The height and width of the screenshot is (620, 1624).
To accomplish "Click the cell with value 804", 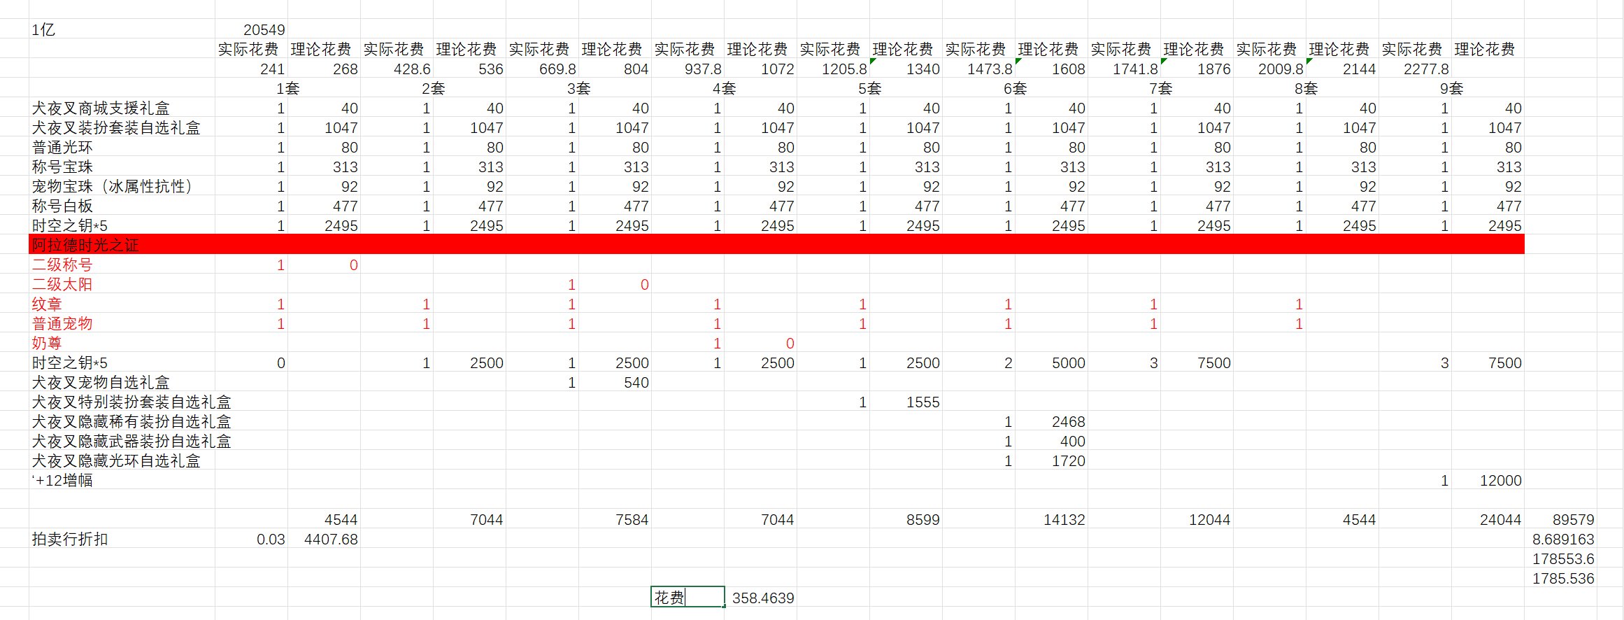I will pyautogui.click(x=615, y=69).
